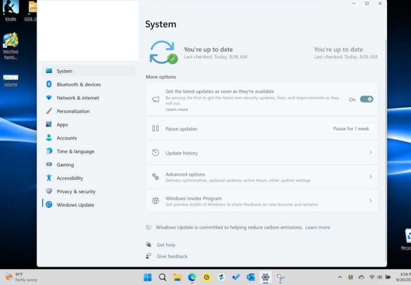Open Bluetooth & devices settings

(49, 84)
